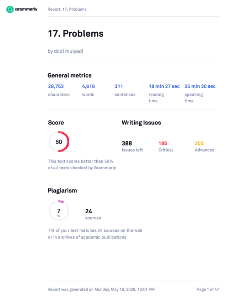Click the 185 Critical issues count

coord(166,146)
